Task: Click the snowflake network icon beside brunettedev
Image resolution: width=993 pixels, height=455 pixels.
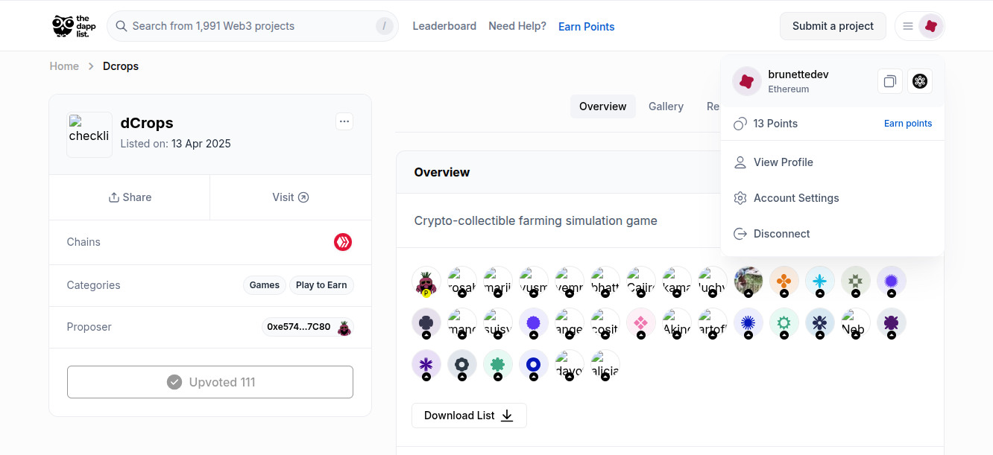Action: tap(920, 81)
